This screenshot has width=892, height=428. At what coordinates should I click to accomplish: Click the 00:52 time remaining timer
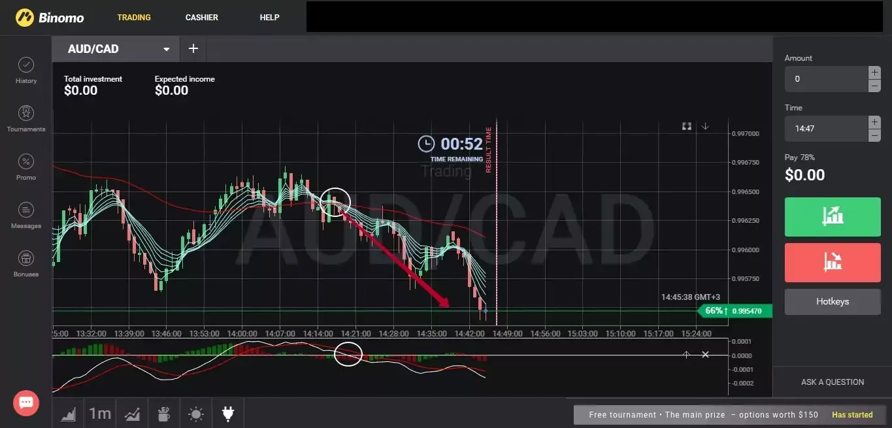(461, 144)
